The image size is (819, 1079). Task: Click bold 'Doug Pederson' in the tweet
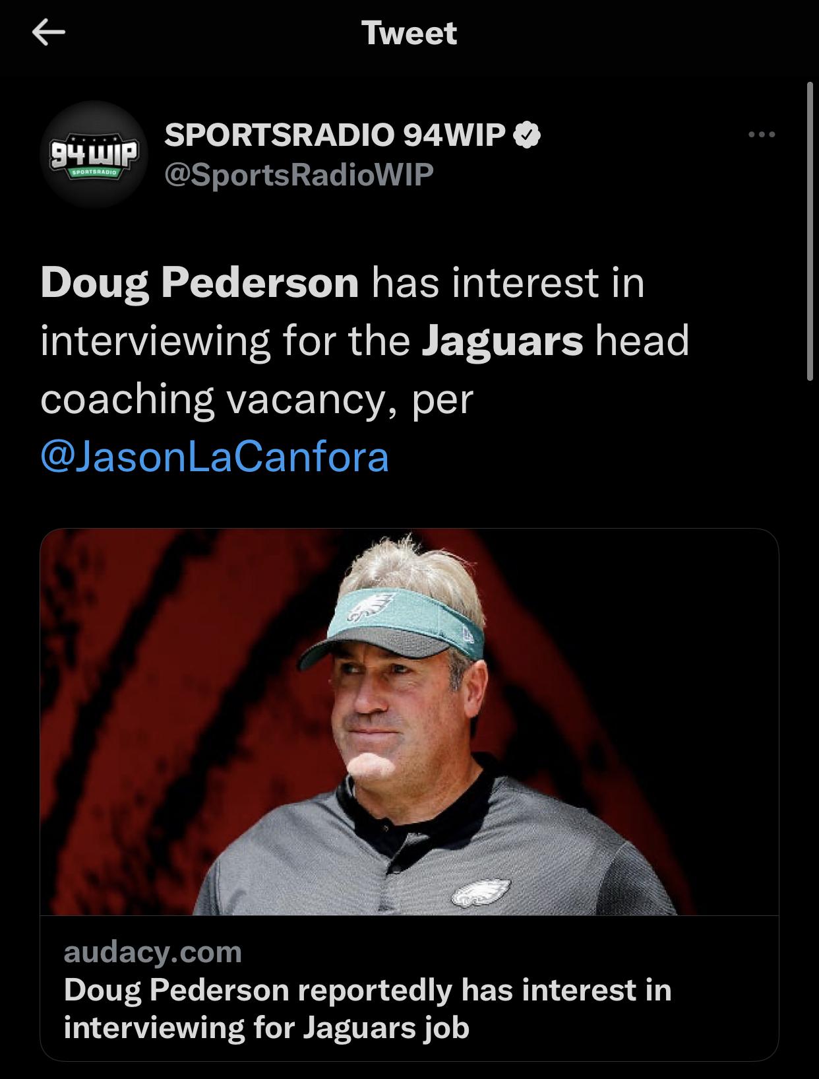(200, 284)
